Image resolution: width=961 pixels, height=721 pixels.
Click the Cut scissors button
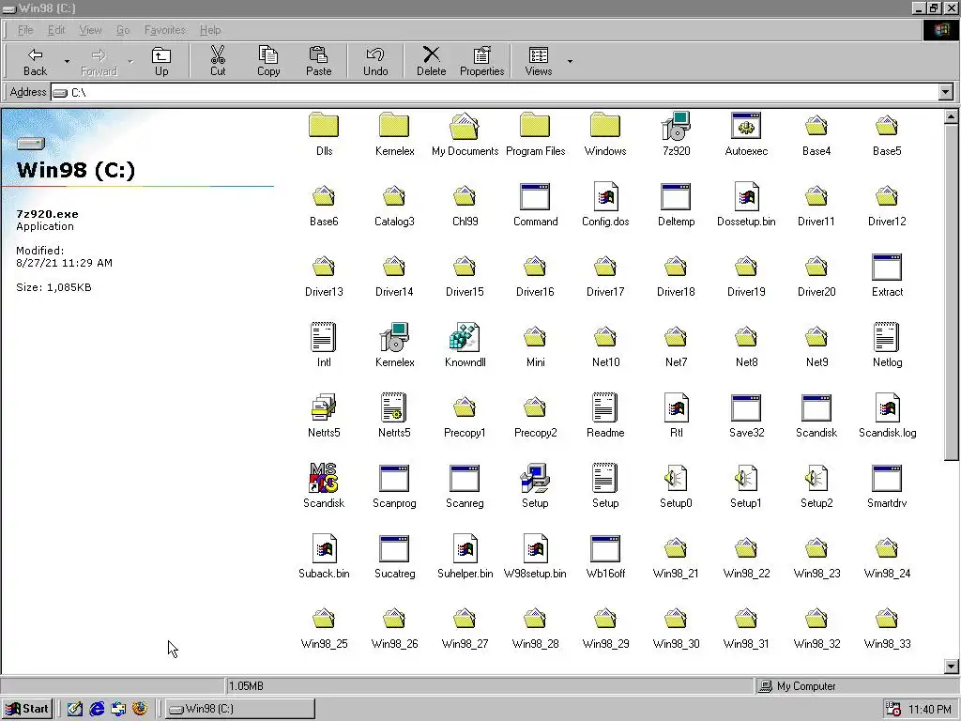(218, 61)
